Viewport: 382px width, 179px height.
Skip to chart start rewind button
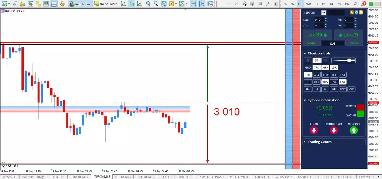click(x=308, y=89)
